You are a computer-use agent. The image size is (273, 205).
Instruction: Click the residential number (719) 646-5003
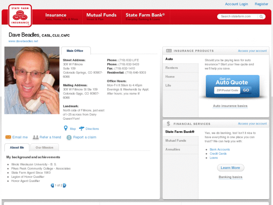coord(136,73)
